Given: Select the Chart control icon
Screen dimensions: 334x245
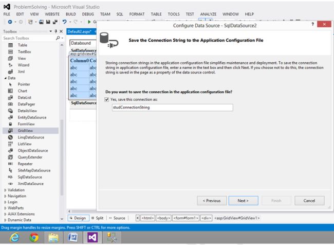Looking at the screenshot, I should (10, 91).
